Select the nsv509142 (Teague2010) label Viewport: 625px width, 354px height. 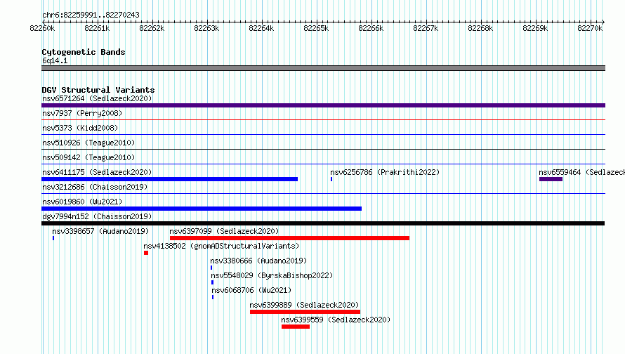coord(88,157)
